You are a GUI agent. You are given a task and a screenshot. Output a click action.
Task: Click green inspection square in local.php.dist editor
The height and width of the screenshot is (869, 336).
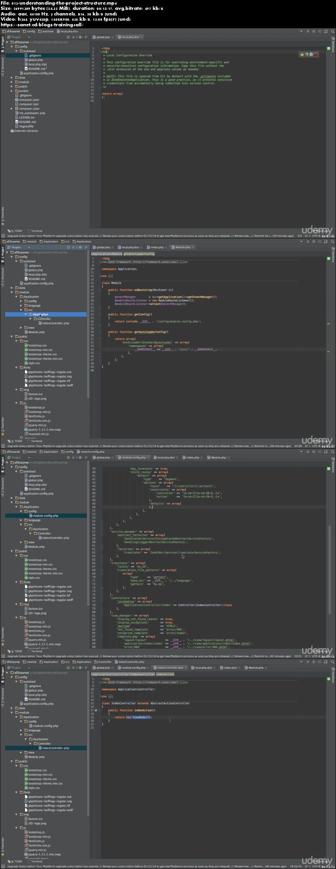point(328,48)
